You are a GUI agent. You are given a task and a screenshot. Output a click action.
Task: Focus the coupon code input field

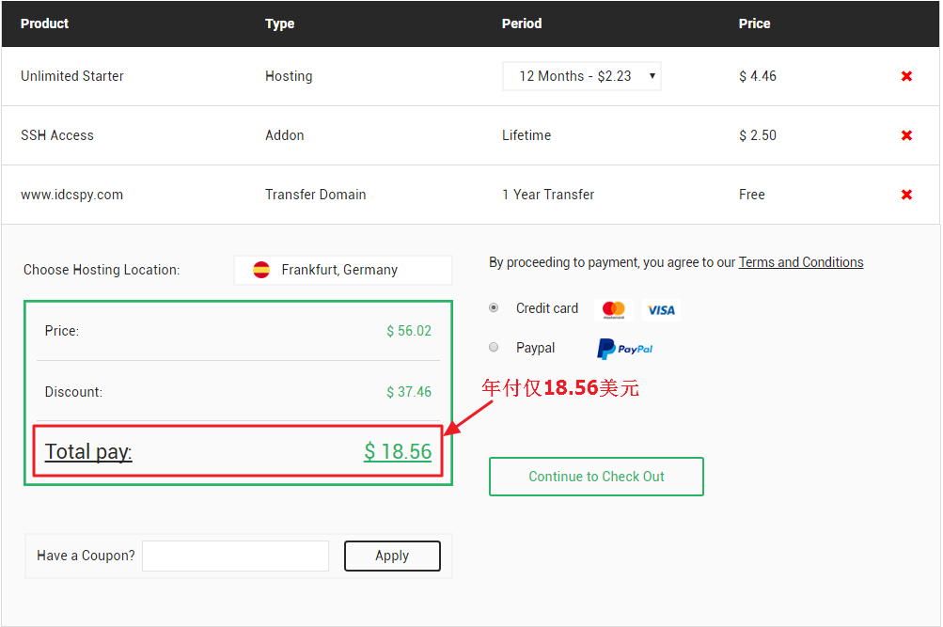[x=235, y=556]
